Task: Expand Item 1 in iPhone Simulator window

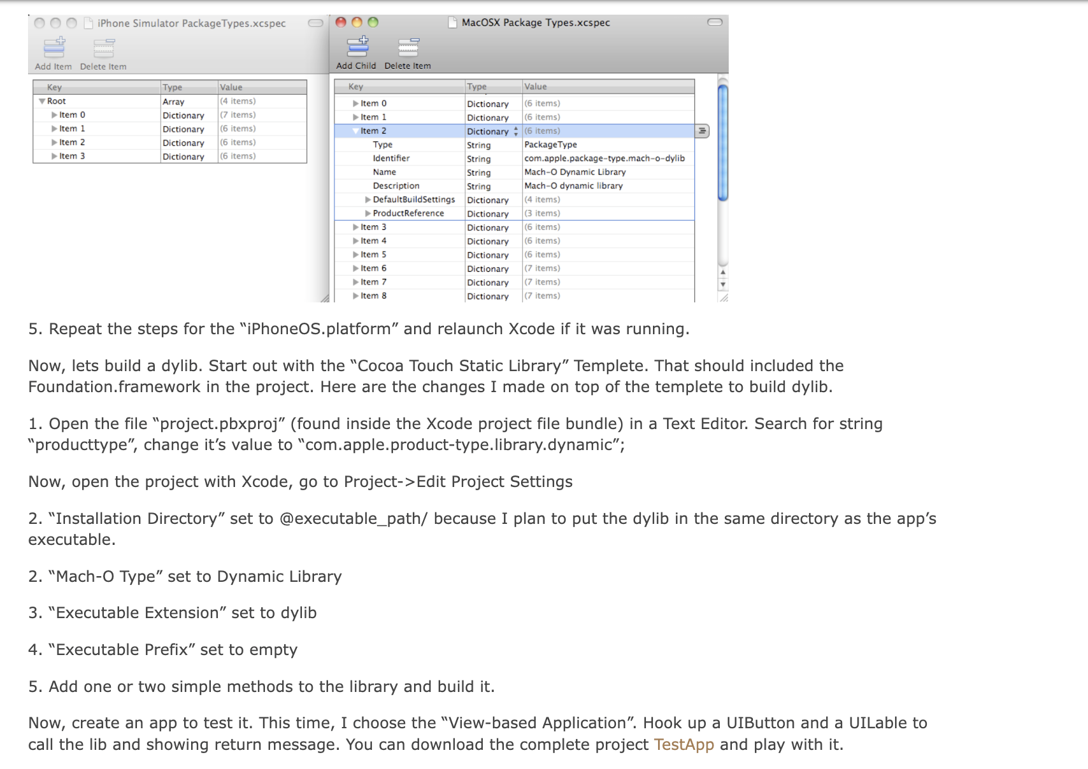Action: [55, 129]
